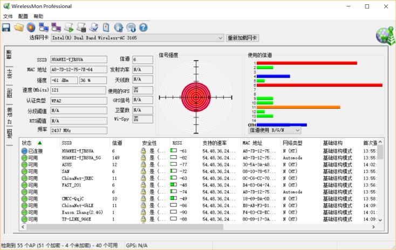
Task: Click the 速度(Mbits) field showing 121
Action: 78,90
